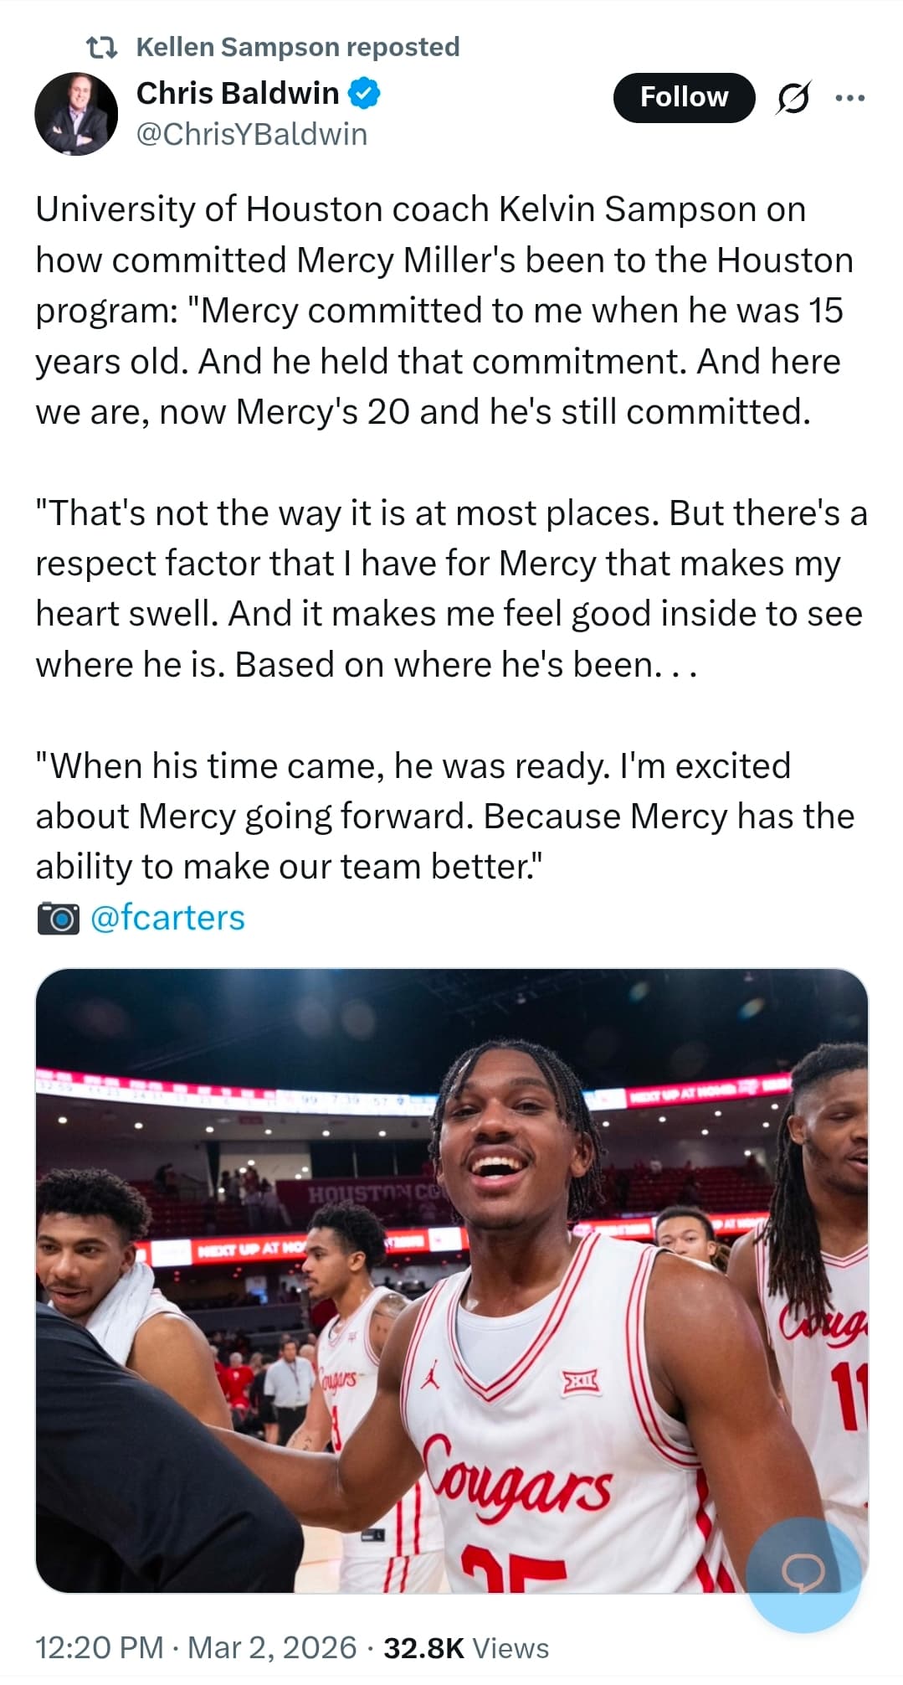Click the paragraph starting "When his time came"
The image size is (903, 1685).
(444, 816)
